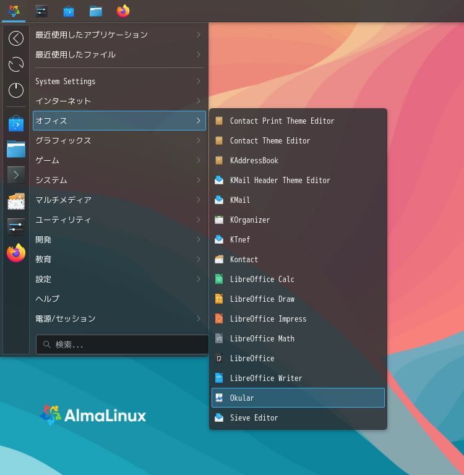This screenshot has width=464, height=475.
Task: Click the restart circular-arrows icon in sidebar
Action: (x=16, y=64)
